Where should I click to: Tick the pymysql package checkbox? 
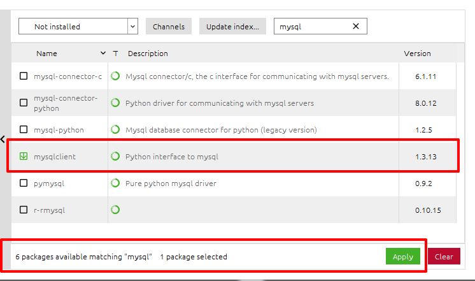(24, 183)
